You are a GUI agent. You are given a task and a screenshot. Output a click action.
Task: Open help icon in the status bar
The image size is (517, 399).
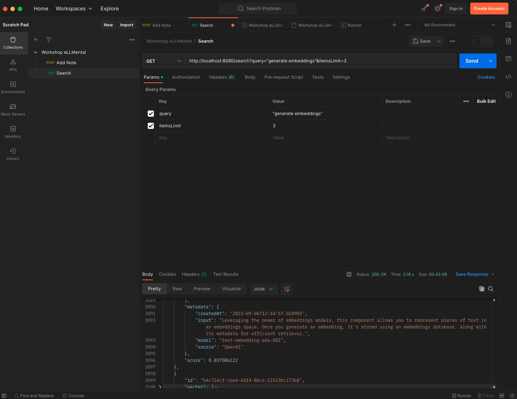pos(512,396)
